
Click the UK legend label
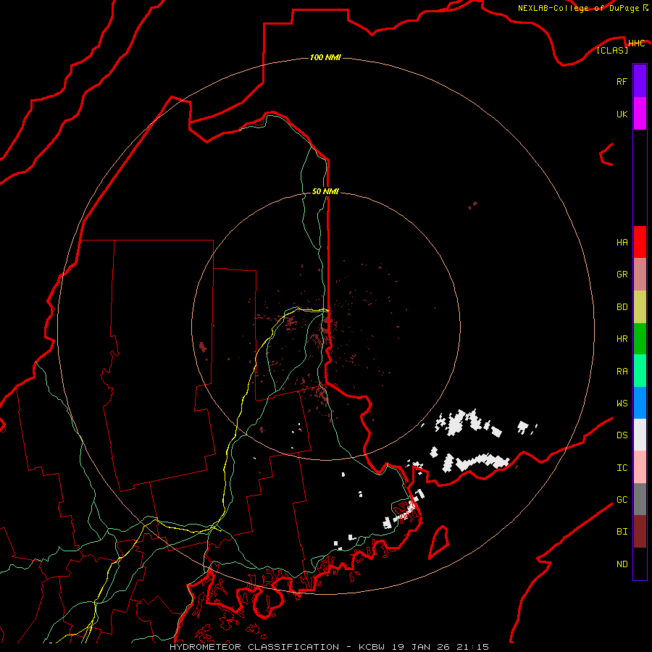tap(622, 114)
